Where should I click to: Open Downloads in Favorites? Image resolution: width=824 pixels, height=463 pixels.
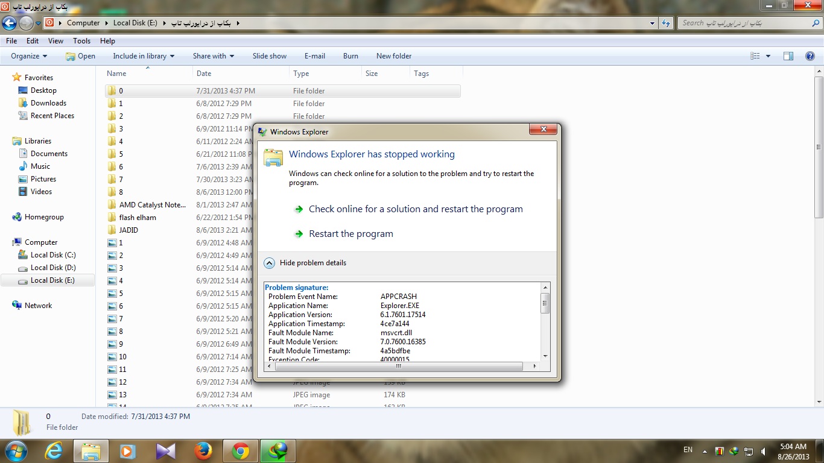tap(48, 103)
